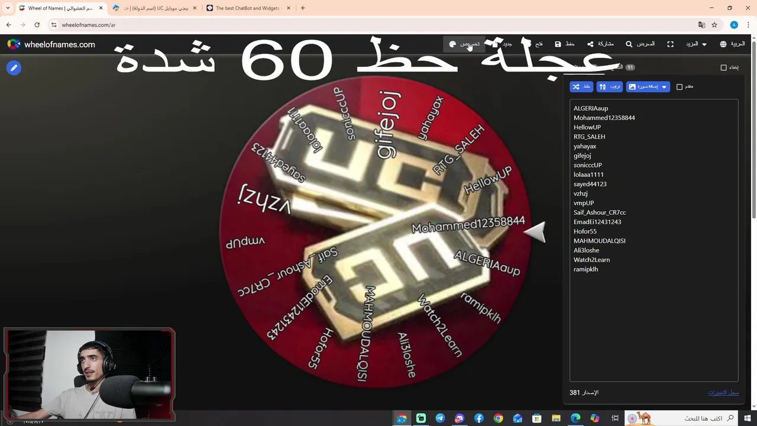
Task: Click the translate page icon
Action: coord(701,25)
